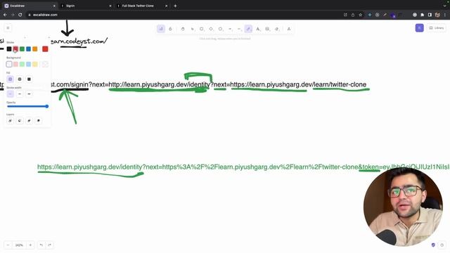
Task: Reload the Excalidraw page
Action: pos(20,15)
